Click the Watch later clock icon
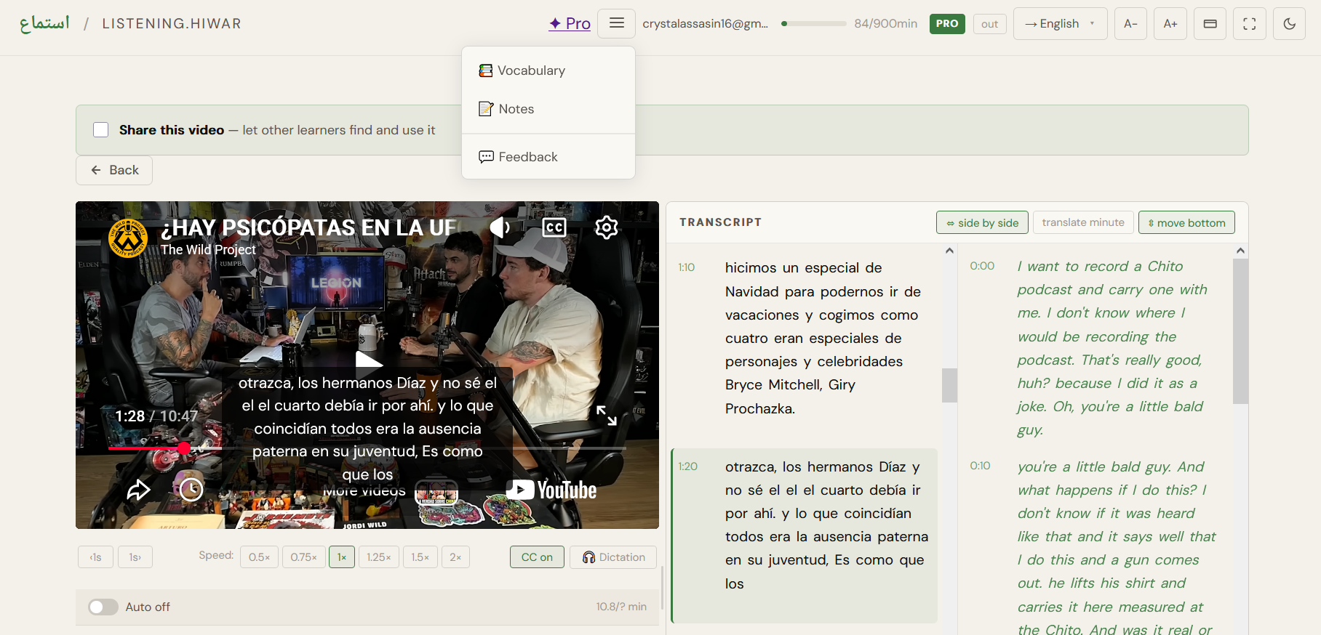 click(x=191, y=490)
